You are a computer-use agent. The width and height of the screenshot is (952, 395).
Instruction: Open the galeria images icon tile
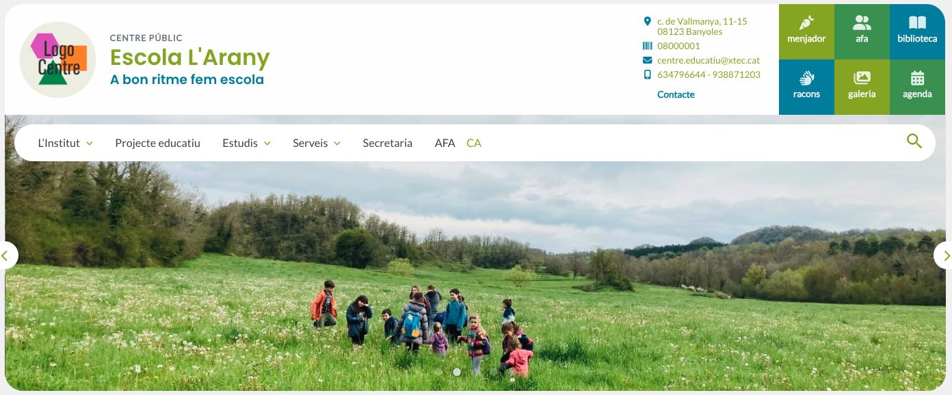862,87
